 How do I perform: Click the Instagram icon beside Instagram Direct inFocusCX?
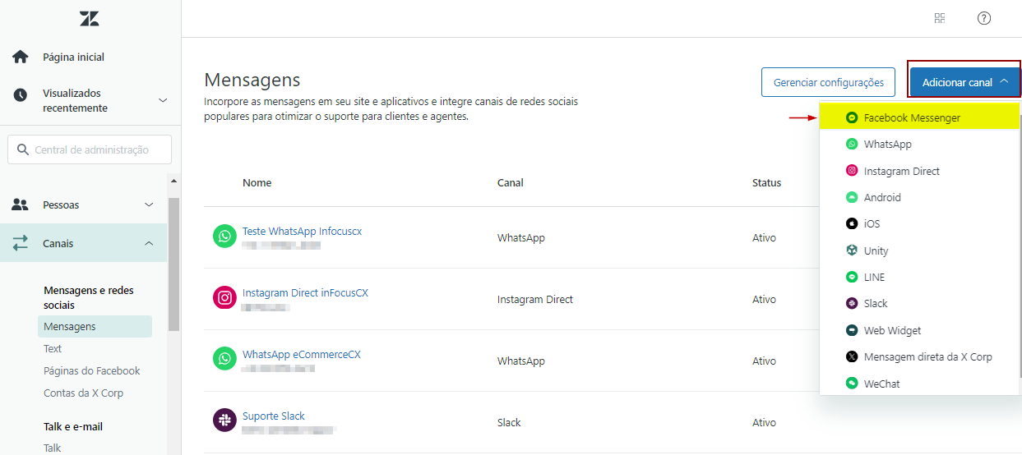tap(224, 297)
